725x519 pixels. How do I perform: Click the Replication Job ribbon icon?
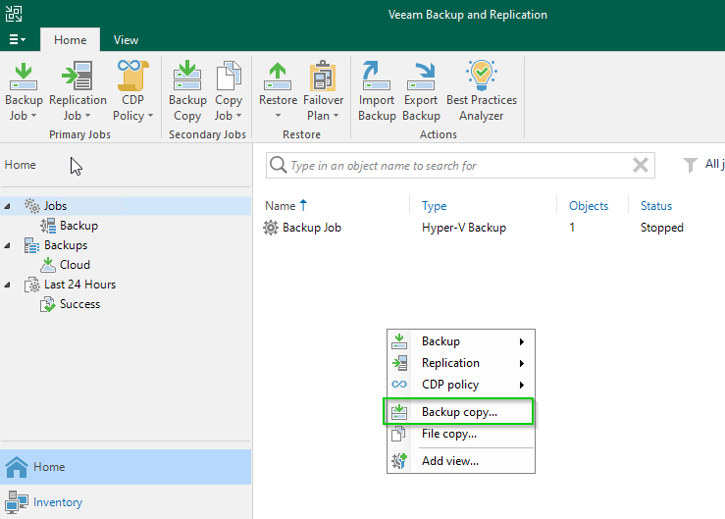coord(78,77)
